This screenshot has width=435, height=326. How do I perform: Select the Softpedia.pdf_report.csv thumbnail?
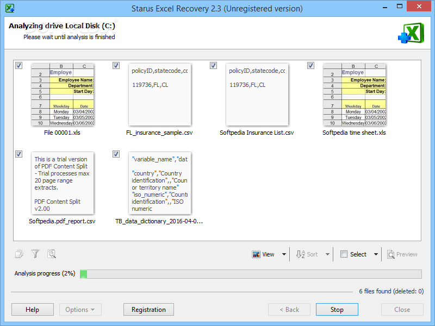click(x=63, y=183)
